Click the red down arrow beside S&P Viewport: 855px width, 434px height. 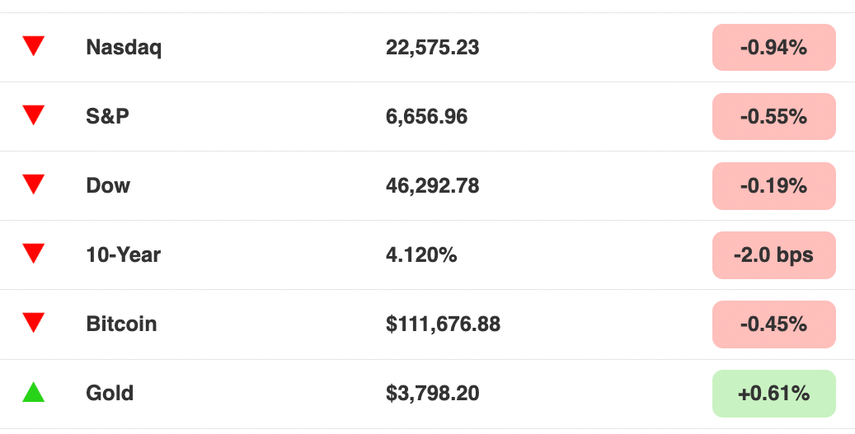(33, 115)
